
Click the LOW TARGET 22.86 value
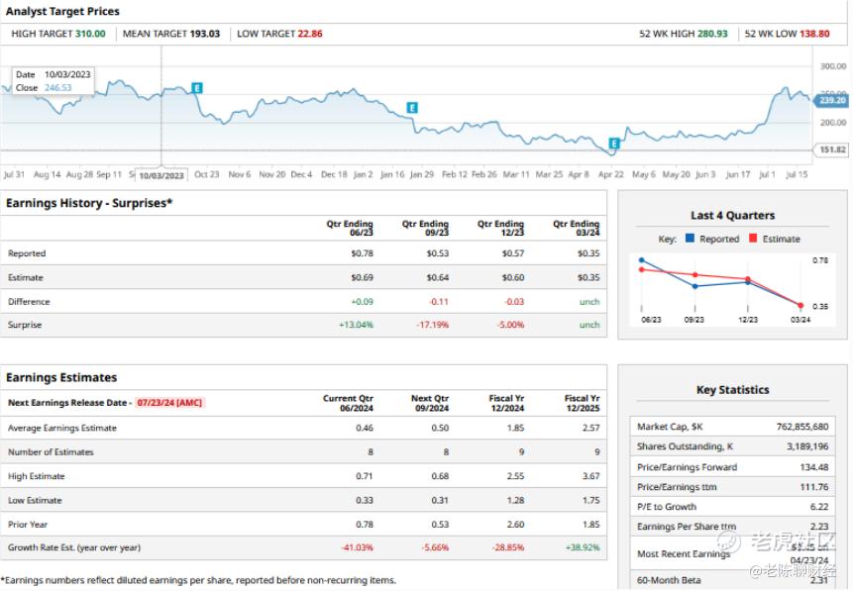(x=310, y=34)
